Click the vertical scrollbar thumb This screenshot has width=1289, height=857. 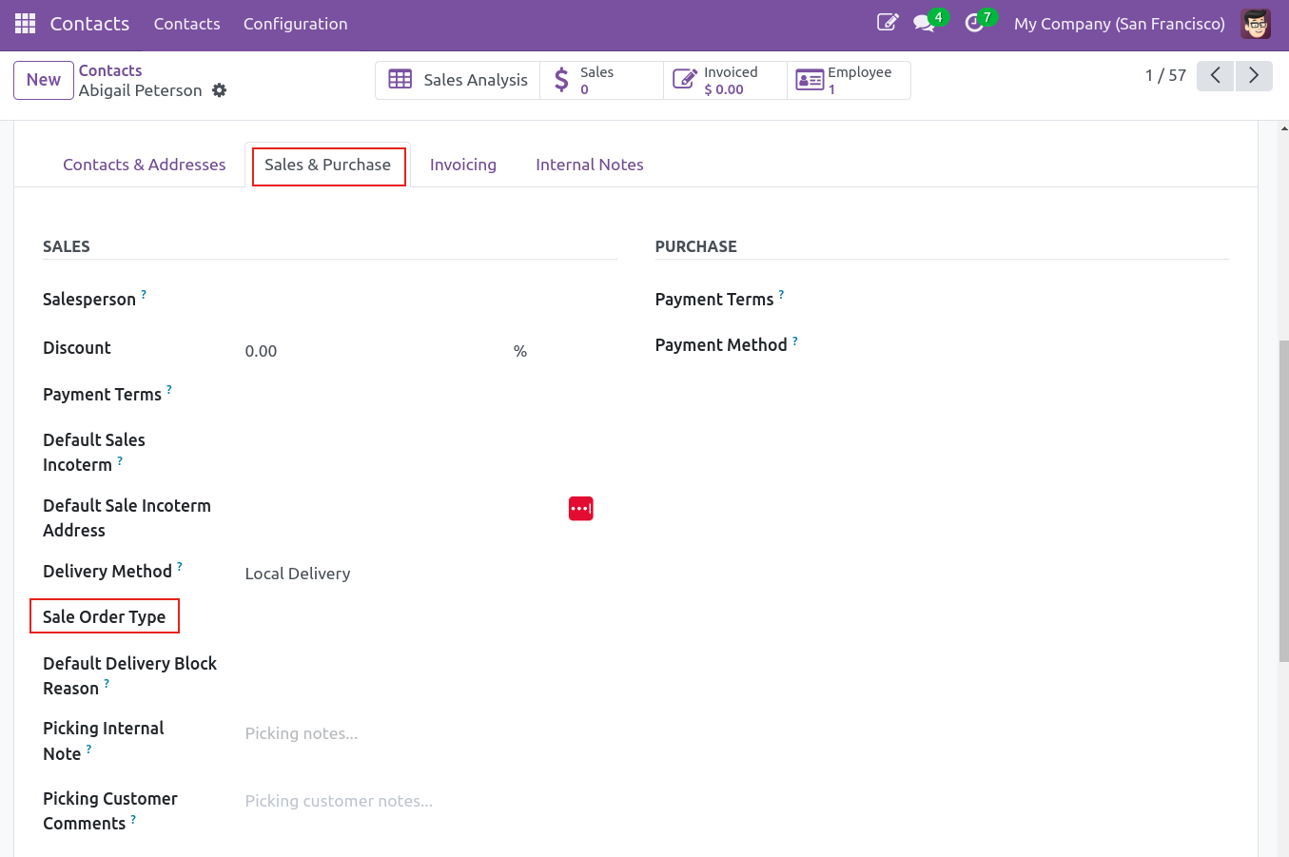pyautogui.click(x=1283, y=501)
